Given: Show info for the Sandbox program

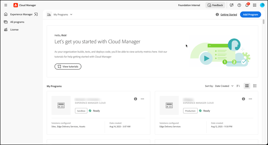Looking at the screenshot, I should coord(135,99).
